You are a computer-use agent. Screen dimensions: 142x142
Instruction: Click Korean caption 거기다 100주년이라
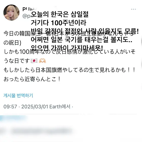click(x=59, y=23)
